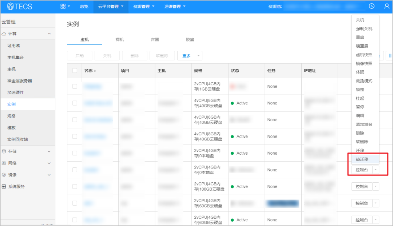Open the 云平台管理 dropdown menu
Screen dimensions: 393x226
click(111, 7)
